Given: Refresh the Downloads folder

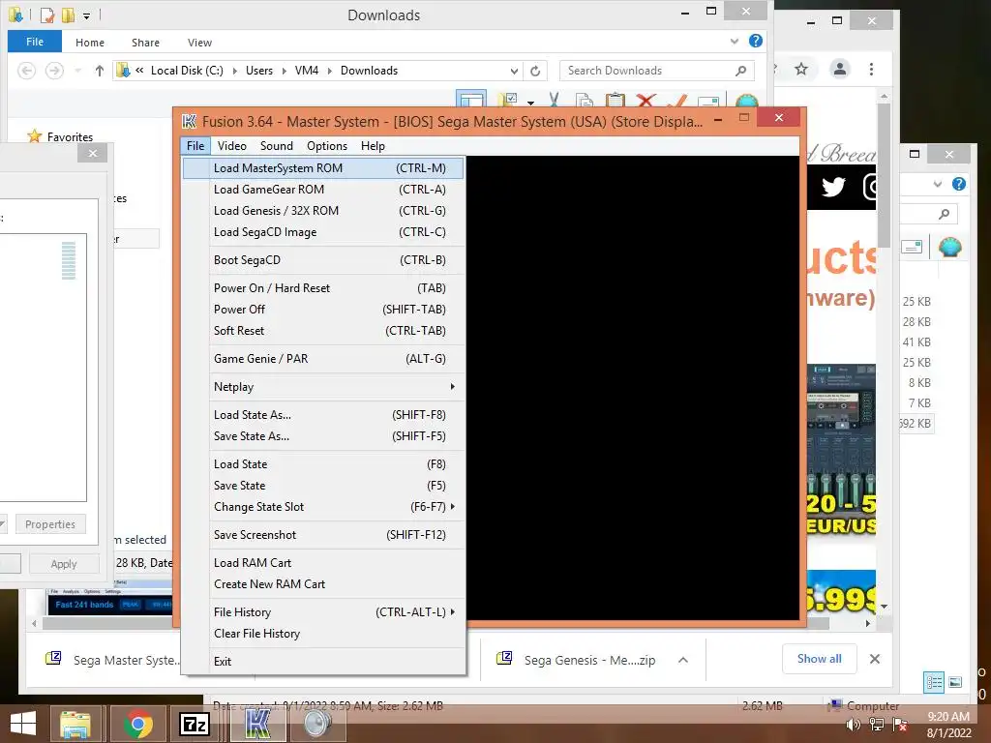Looking at the screenshot, I should 535,71.
